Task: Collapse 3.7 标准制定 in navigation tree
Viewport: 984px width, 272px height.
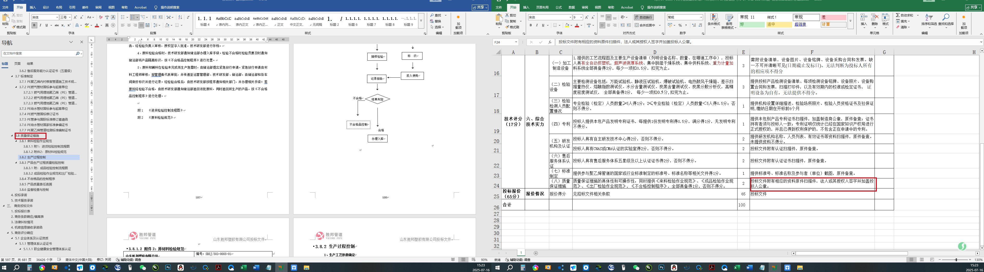Action: 12,76
